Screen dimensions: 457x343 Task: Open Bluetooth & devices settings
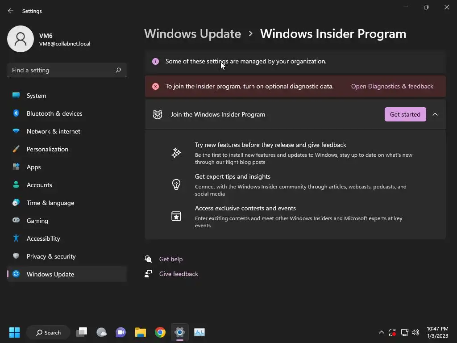[67, 113]
